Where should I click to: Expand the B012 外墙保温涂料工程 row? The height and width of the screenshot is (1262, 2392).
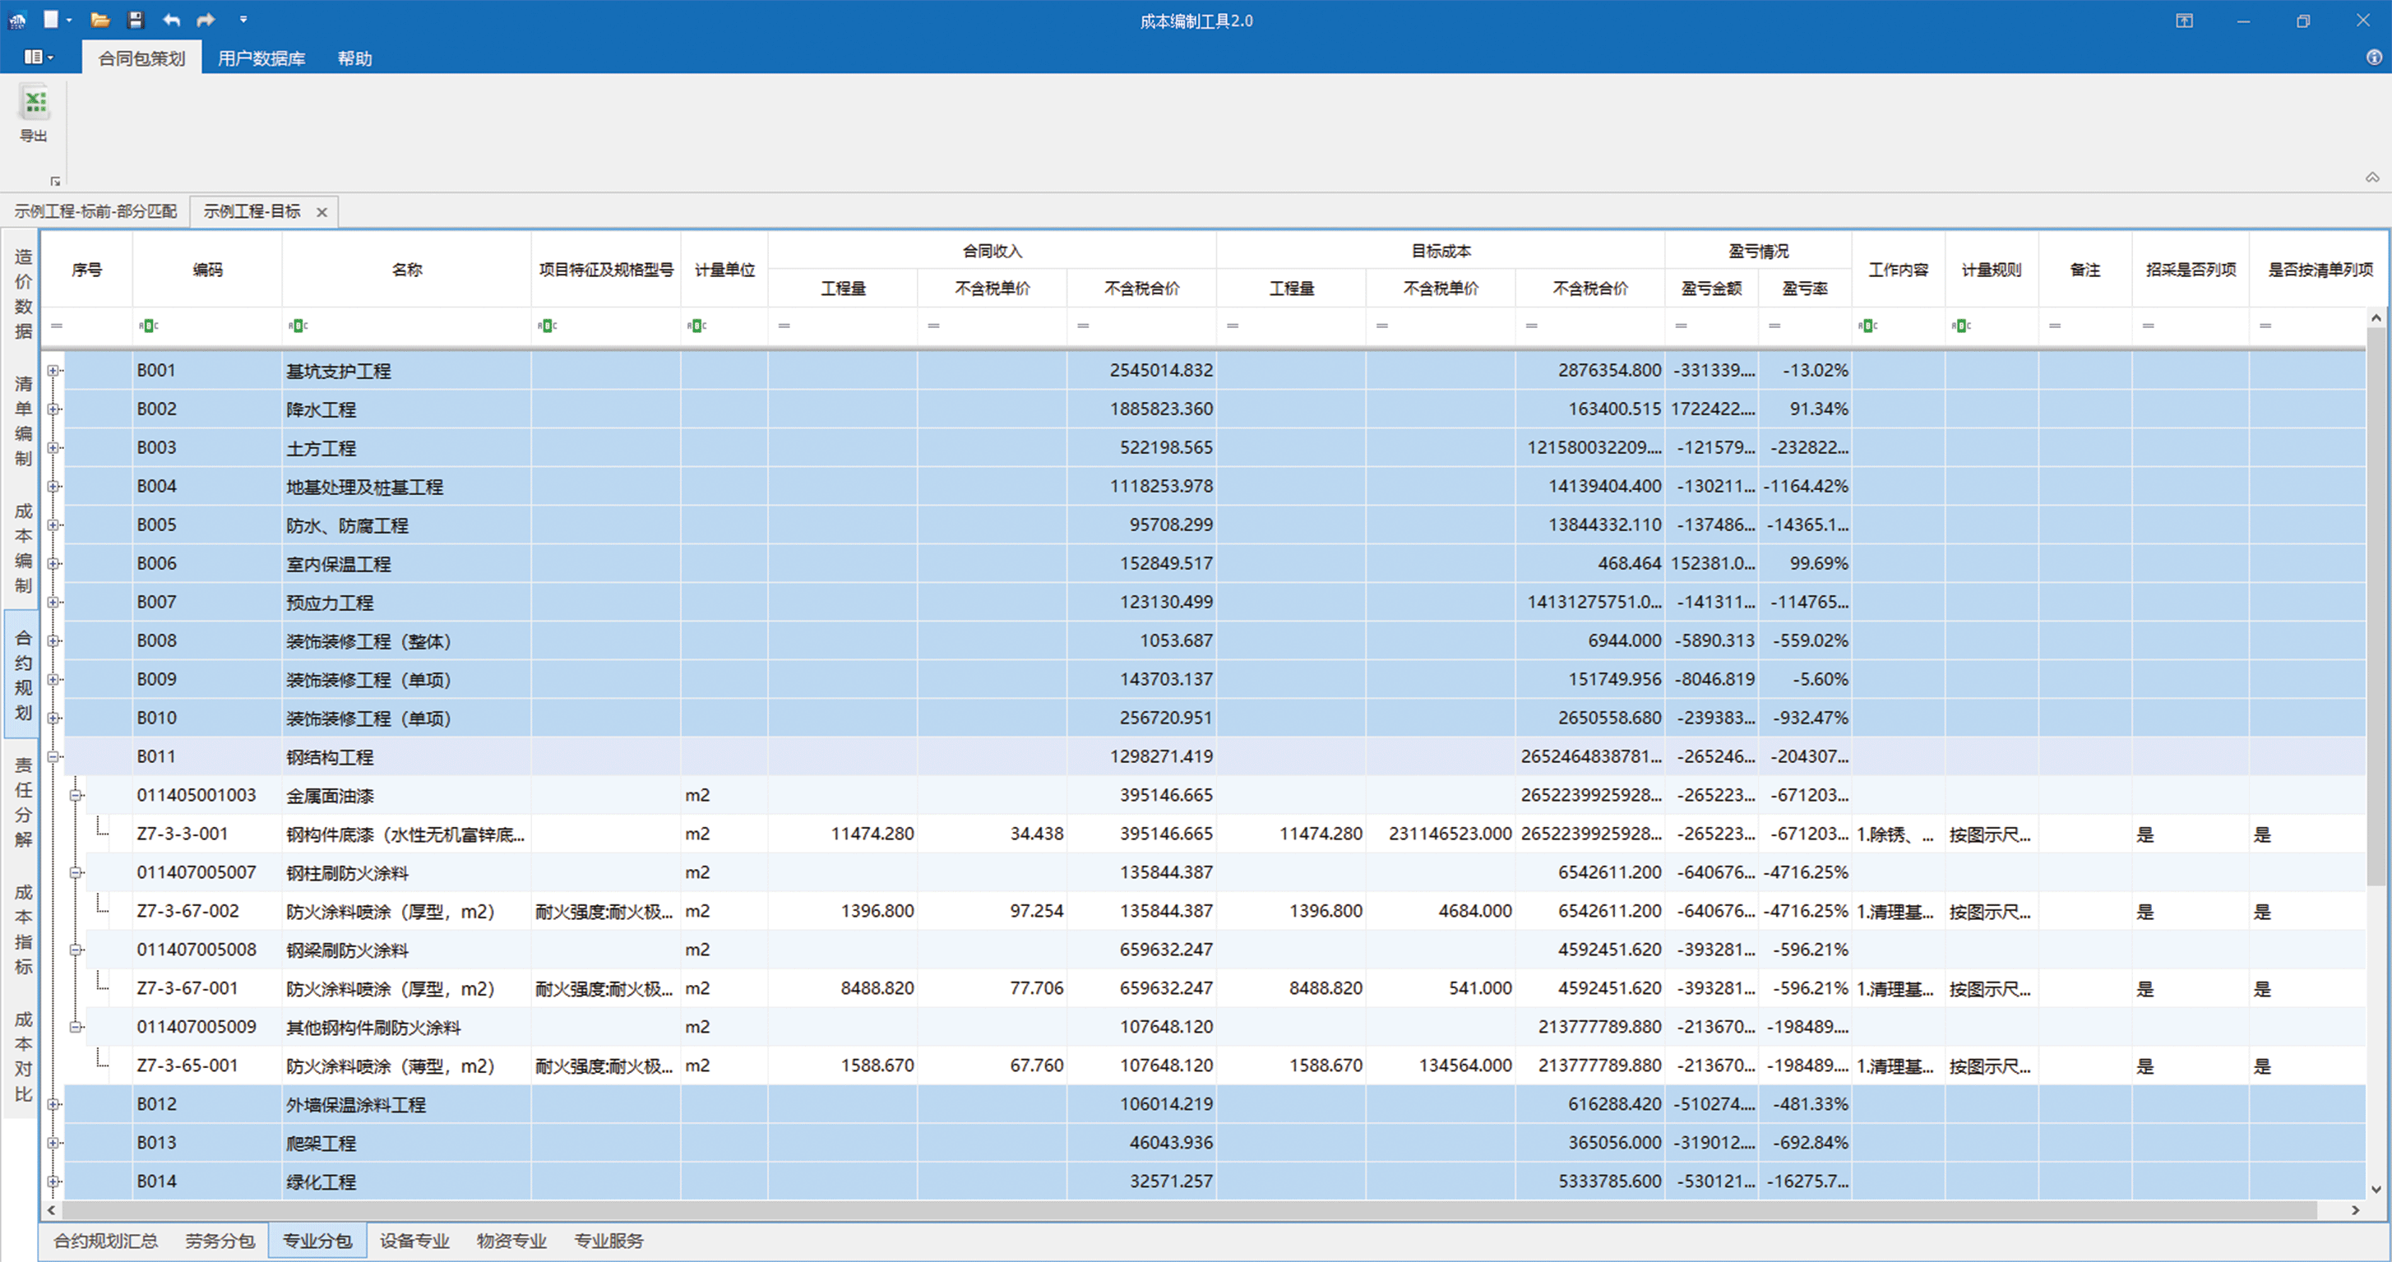(53, 1104)
